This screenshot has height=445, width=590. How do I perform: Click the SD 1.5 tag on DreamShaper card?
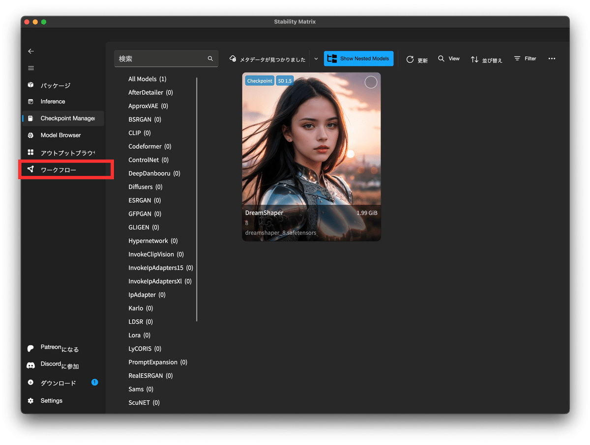[x=285, y=81]
